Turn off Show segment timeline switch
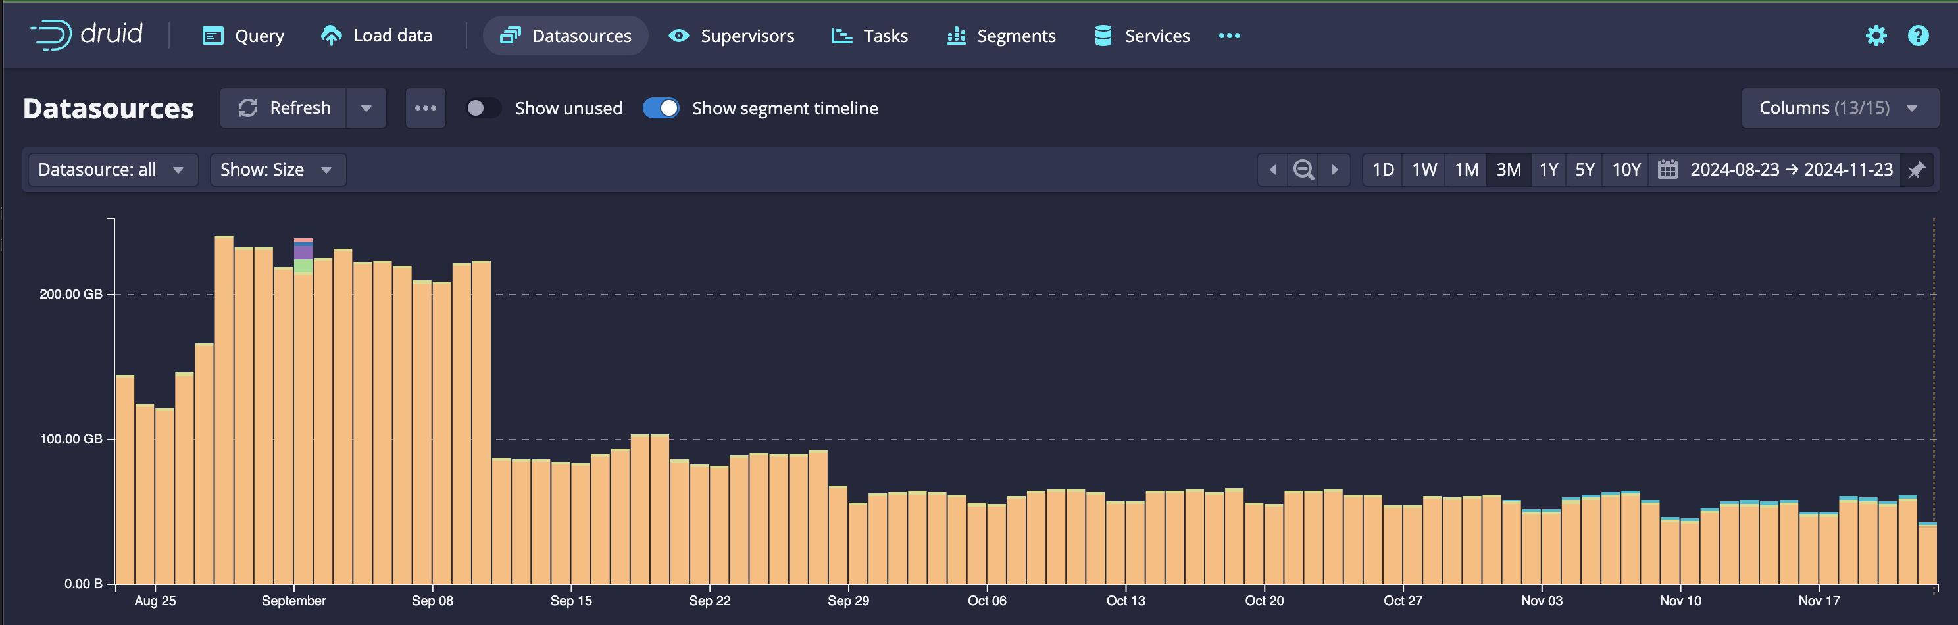The height and width of the screenshot is (625, 1958). tap(661, 108)
